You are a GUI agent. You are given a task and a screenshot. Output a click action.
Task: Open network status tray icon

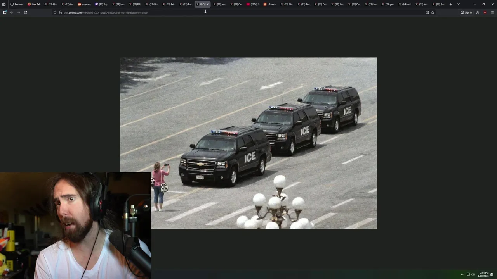[468, 274]
